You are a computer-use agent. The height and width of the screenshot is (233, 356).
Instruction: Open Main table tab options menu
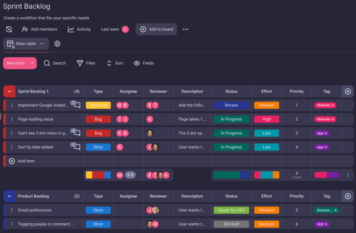[x=42, y=44]
